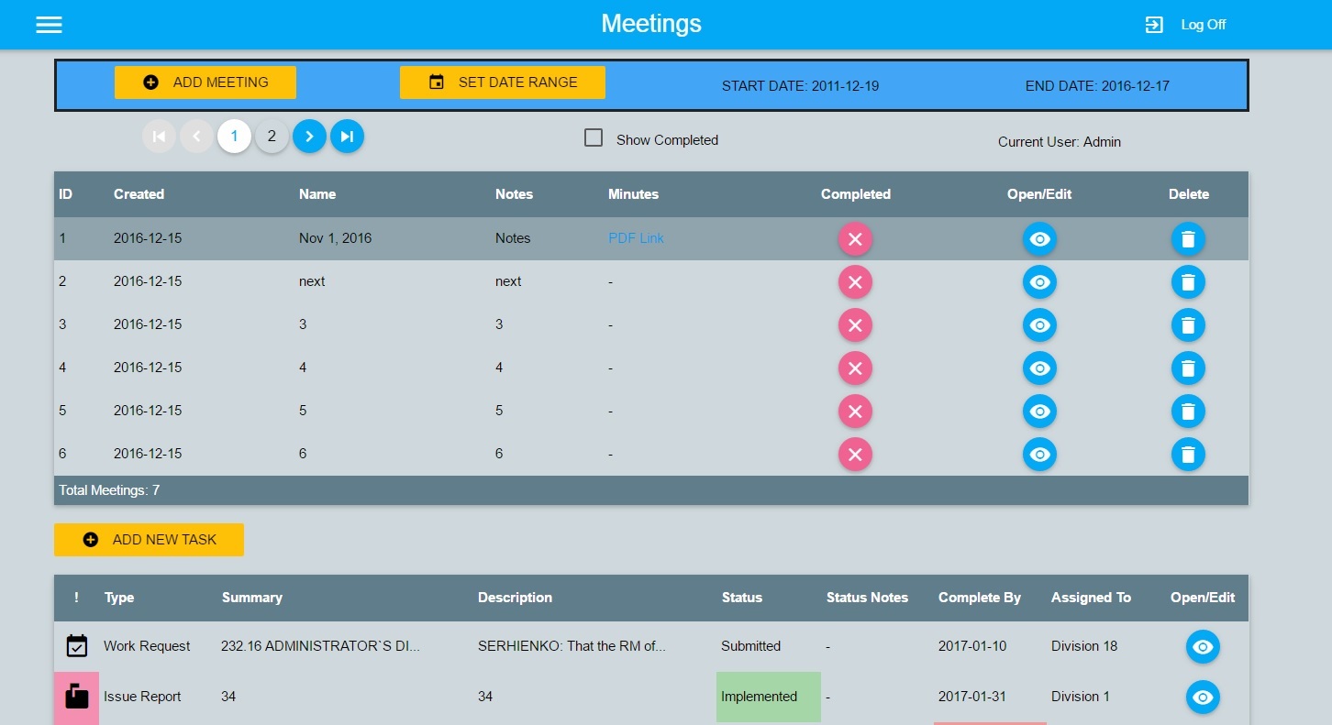
Task: Delete meeting ID 4 with trash icon
Action: point(1188,368)
